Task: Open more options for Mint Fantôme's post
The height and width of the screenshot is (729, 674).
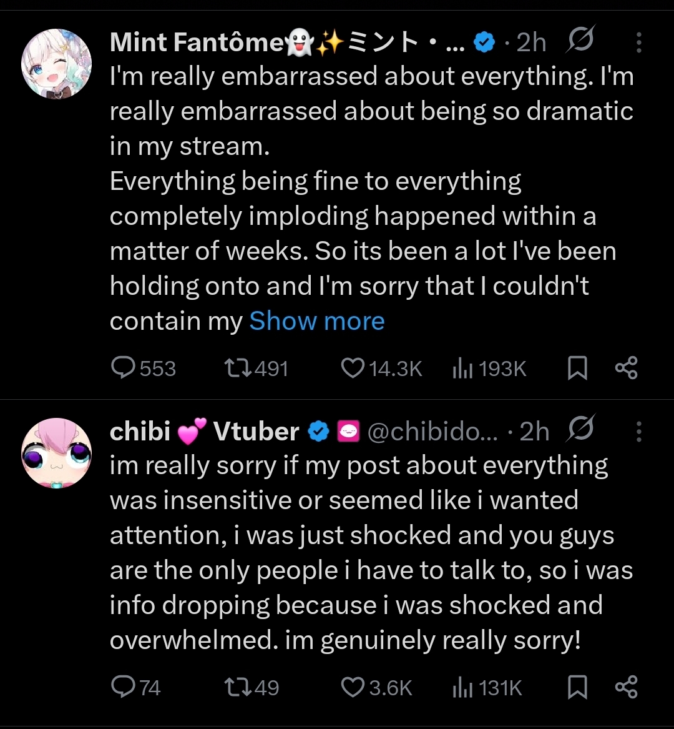Action: (638, 42)
